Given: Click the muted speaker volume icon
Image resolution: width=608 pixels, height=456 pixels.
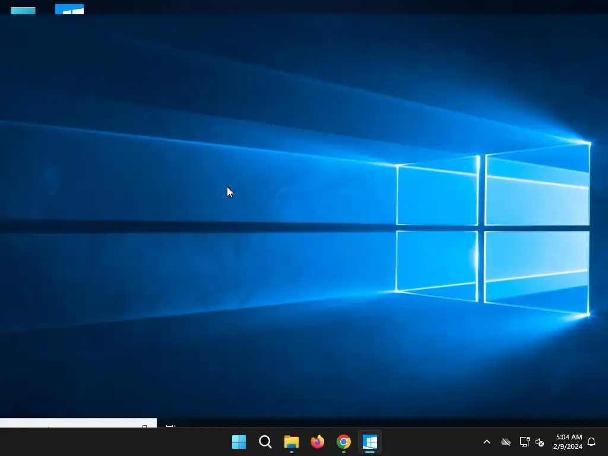Looking at the screenshot, I should coord(540,442).
